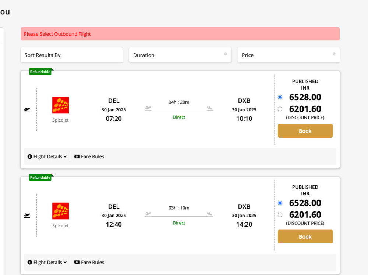Select 6201.60 discount price on first flight
Viewport: 368px width, 275px height.
click(x=280, y=109)
